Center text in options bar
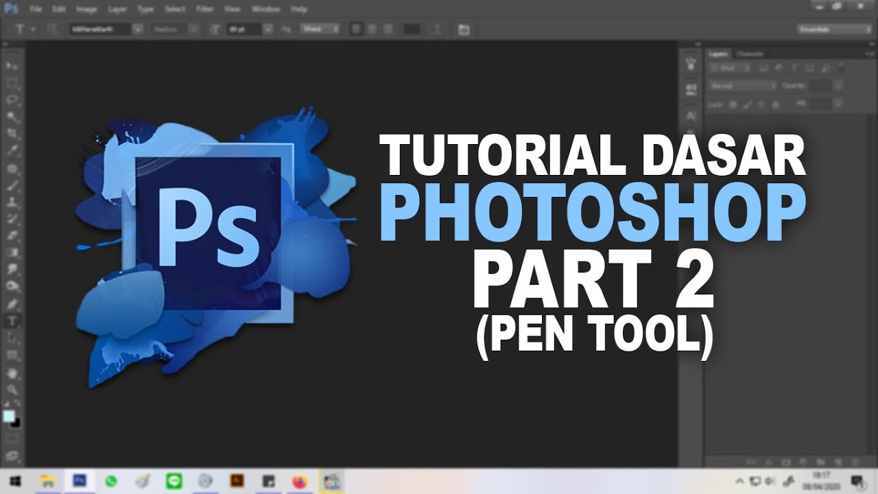Screen dimensions: 878x494 (x=372, y=30)
